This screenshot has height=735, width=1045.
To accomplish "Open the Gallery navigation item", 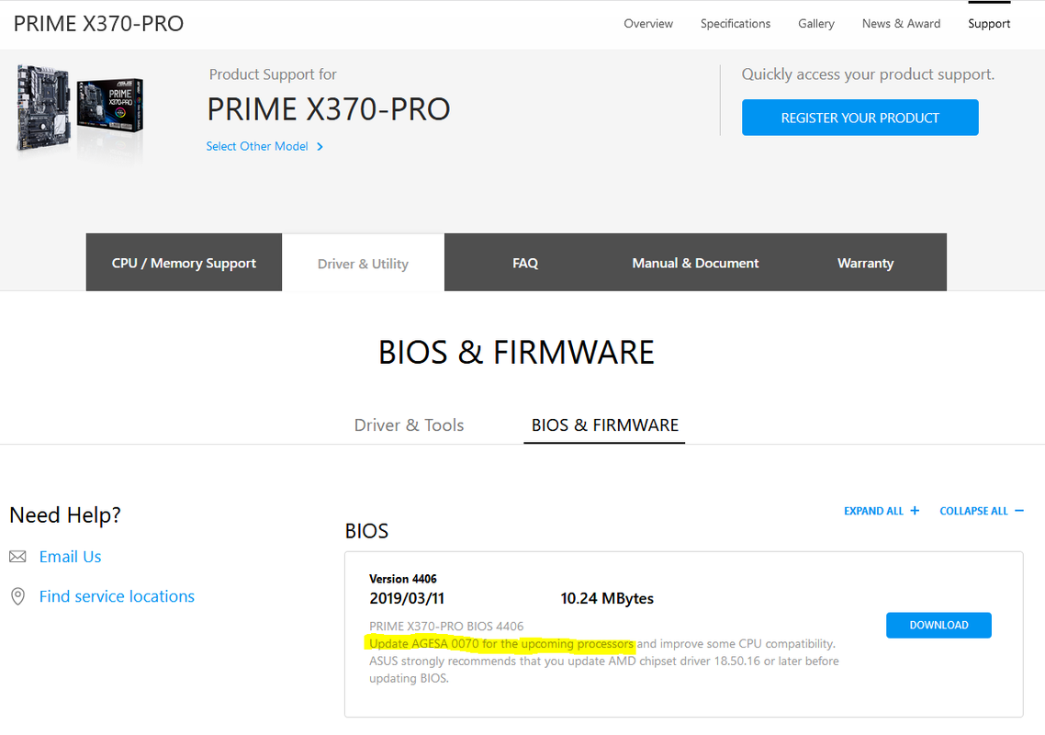I will click(815, 23).
